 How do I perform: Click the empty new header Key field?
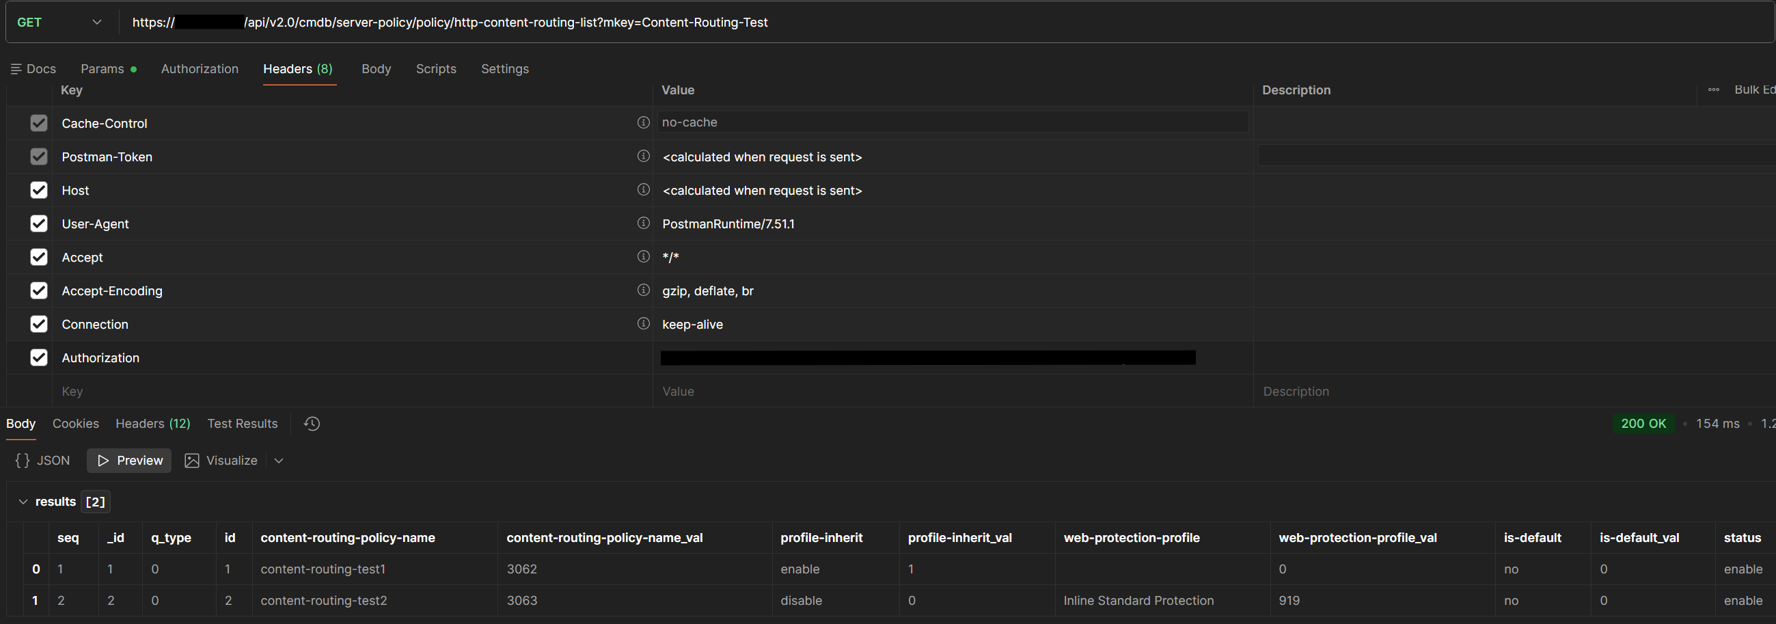(352, 391)
